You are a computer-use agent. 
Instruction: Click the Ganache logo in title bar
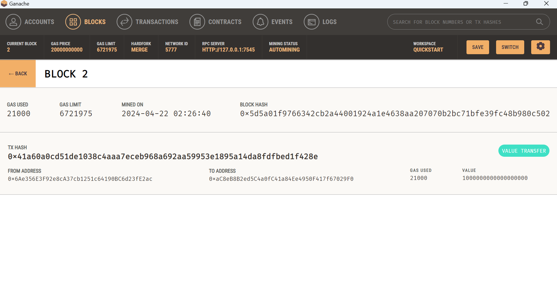point(4,4)
